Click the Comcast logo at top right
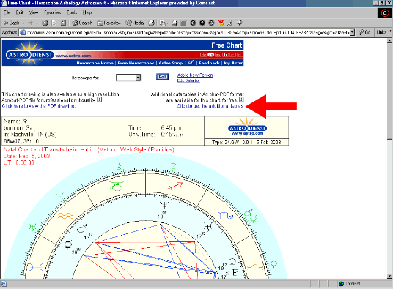Viewport: 393px width, 289px height. [x=385, y=12]
